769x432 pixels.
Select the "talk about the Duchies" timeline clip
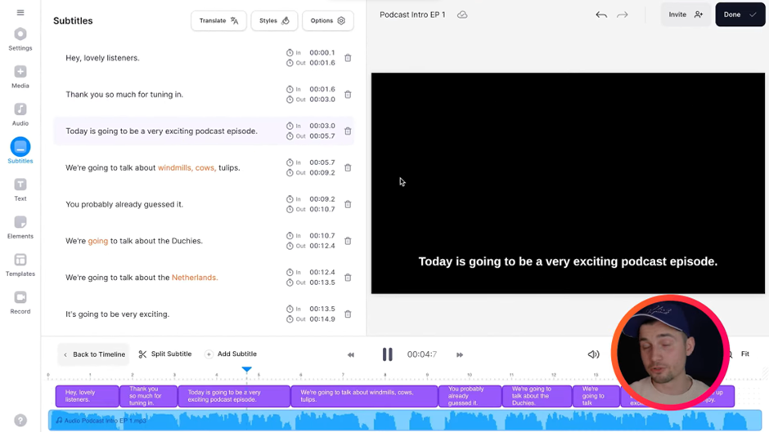(537, 396)
